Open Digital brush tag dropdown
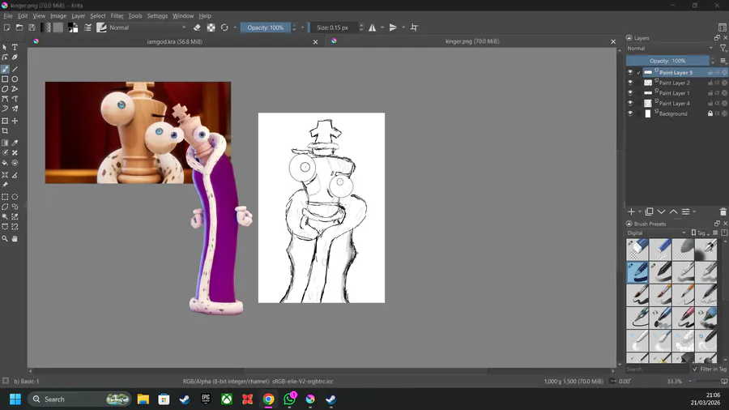This screenshot has height=410, width=729. pos(656,233)
